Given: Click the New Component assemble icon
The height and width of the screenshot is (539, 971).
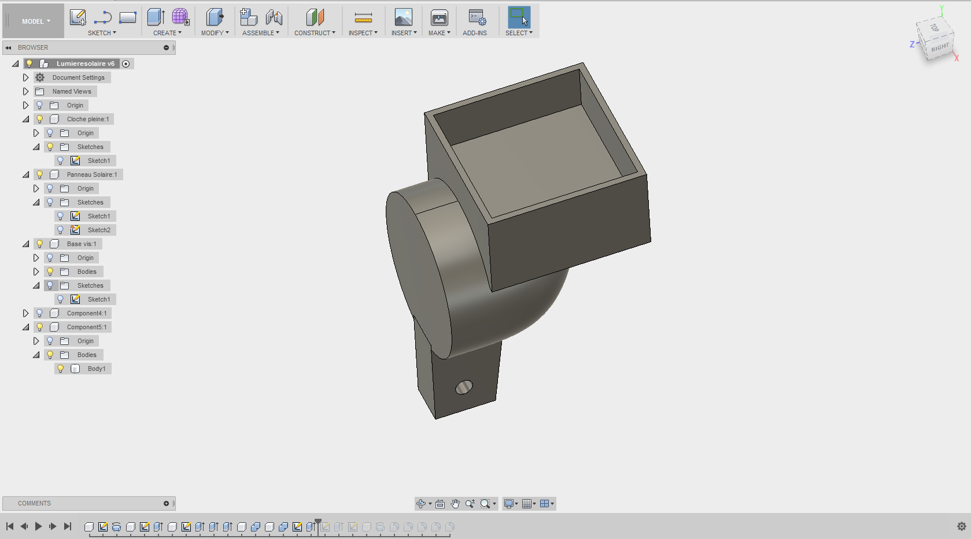Looking at the screenshot, I should click(x=249, y=17).
